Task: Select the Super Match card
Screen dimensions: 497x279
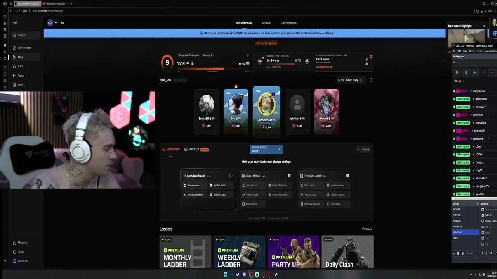Action: (266, 189)
